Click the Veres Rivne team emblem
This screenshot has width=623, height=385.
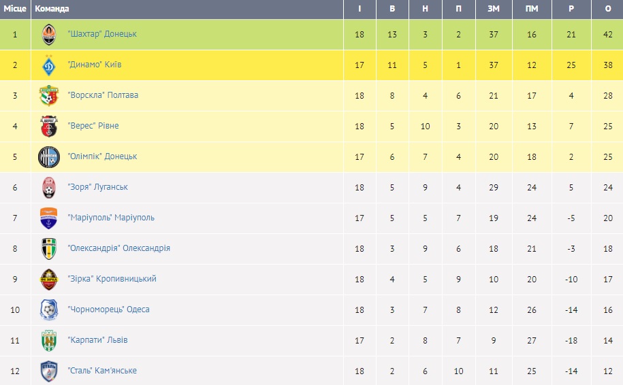(49, 126)
